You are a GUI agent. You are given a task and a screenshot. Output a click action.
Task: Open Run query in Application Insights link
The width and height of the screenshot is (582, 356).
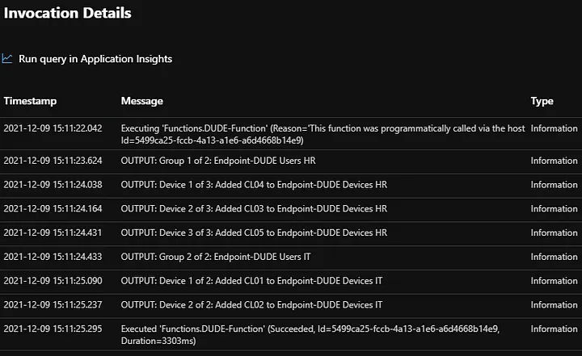tap(95, 59)
